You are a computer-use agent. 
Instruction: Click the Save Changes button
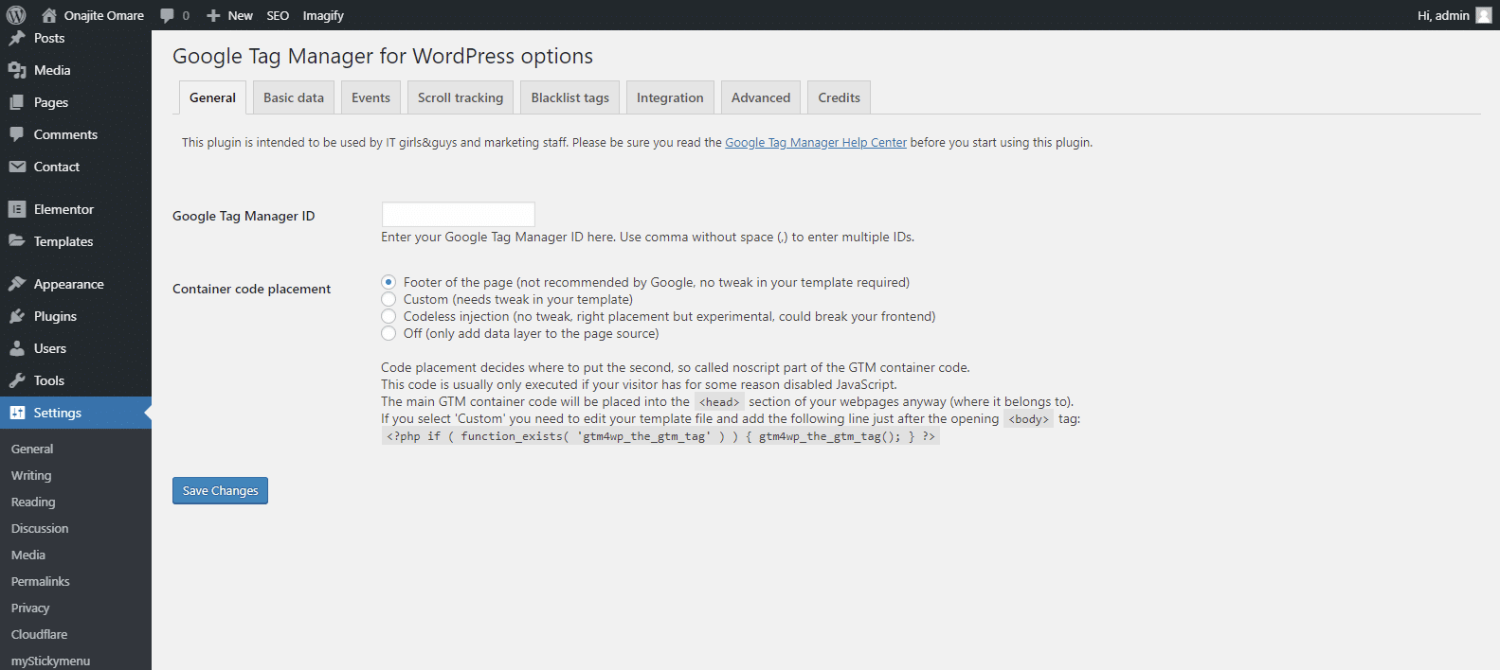(x=220, y=490)
